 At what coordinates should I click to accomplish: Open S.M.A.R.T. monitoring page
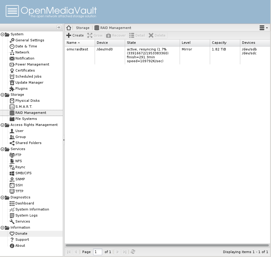point(24,107)
